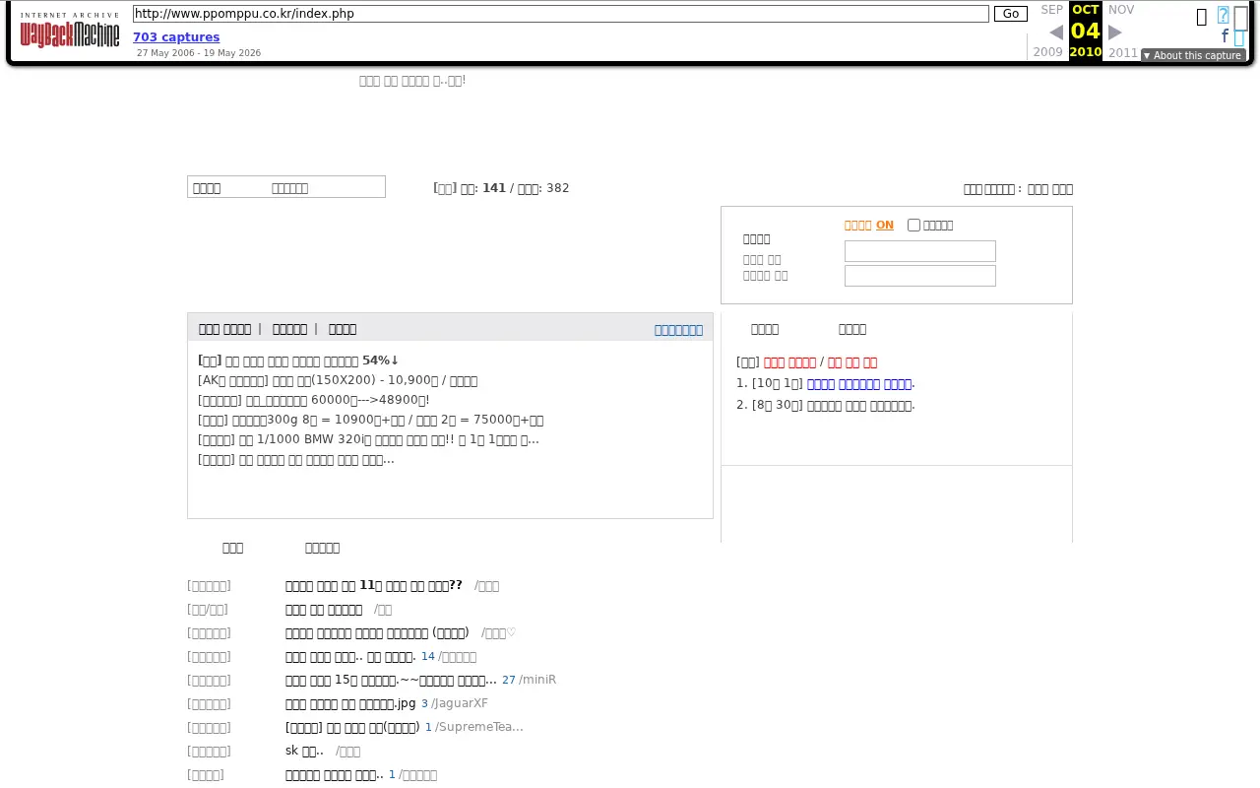1260x788 pixels.
Task: Open the deal showing 60000--->48900
Action: pos(314,400)
